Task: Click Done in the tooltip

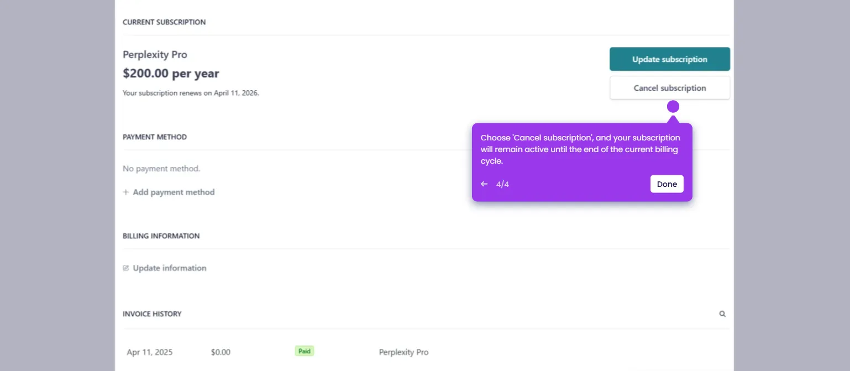Action: [667, 184]
